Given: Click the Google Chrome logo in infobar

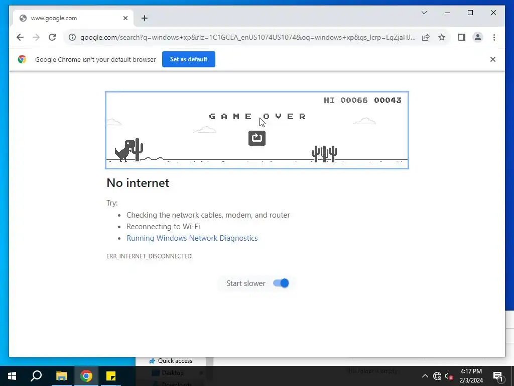Looking at the screenshot, I should 22,59.
